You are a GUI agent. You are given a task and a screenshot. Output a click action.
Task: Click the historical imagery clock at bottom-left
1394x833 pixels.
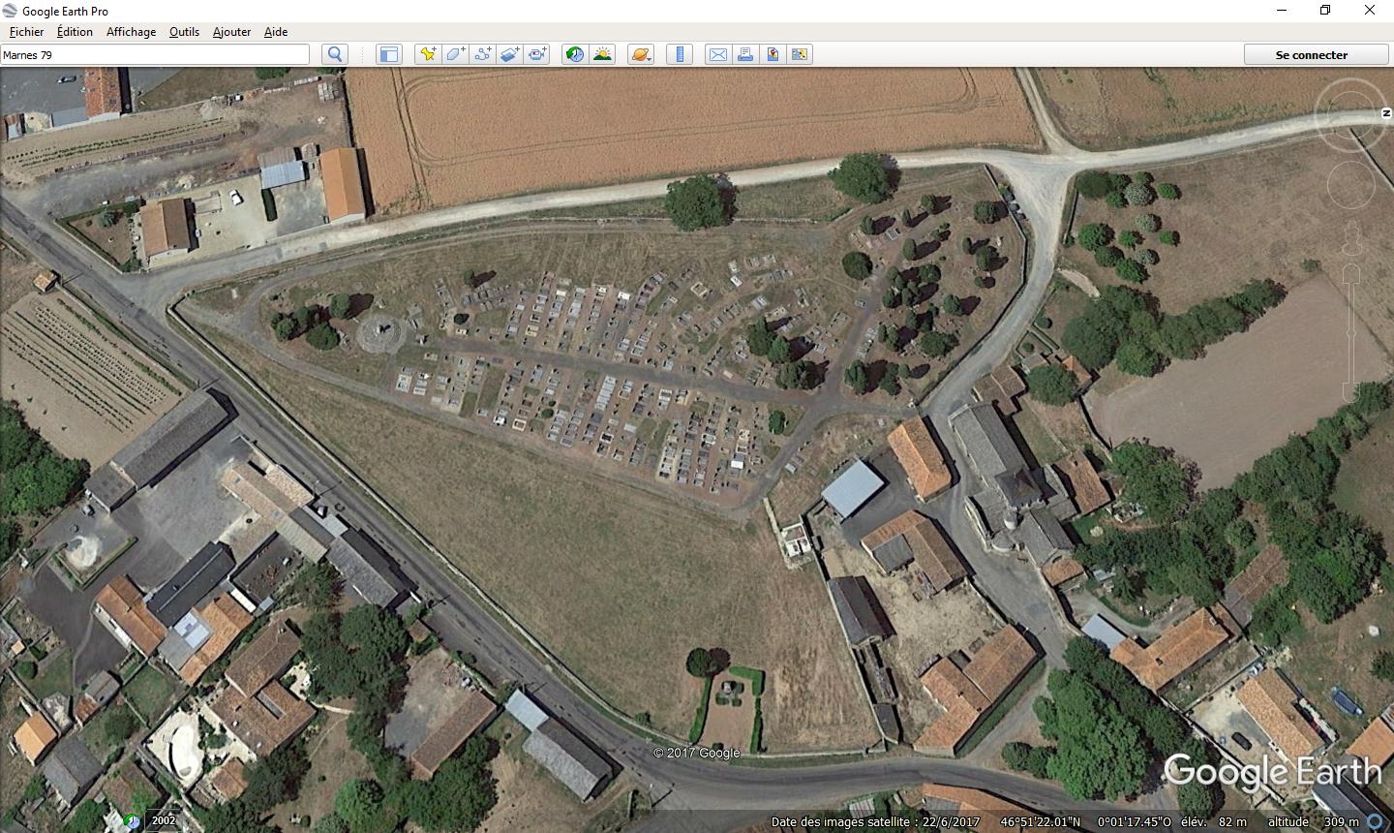pyautogui.click(x=132, y=821)
